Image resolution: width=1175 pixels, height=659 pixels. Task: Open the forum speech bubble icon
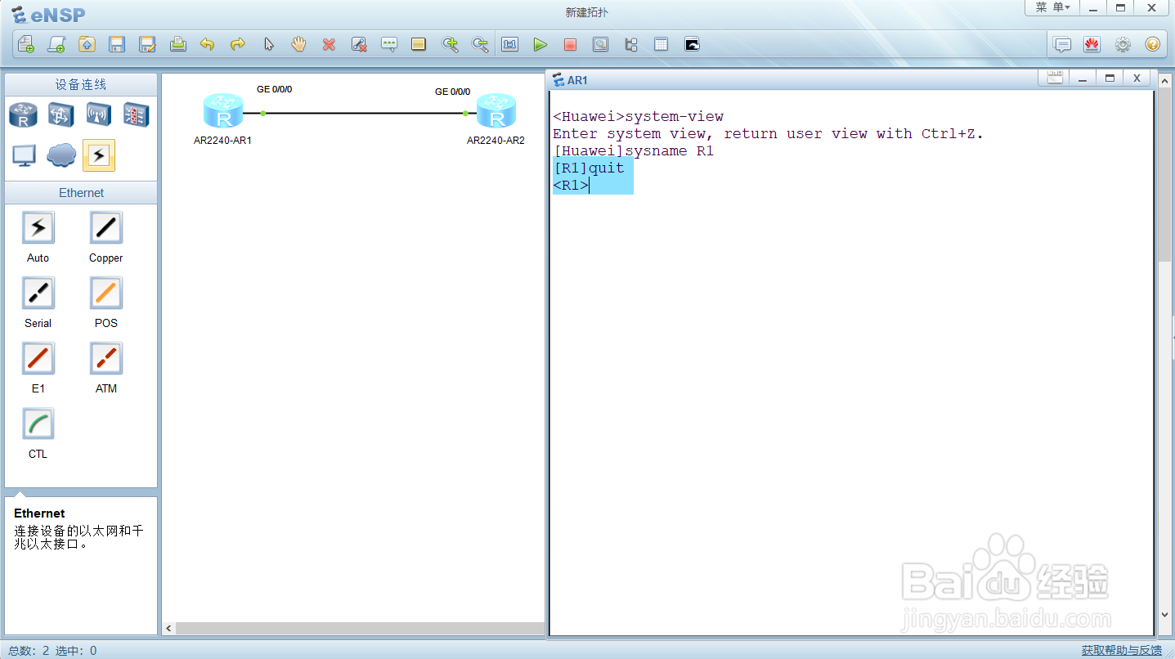point(1062,44)
